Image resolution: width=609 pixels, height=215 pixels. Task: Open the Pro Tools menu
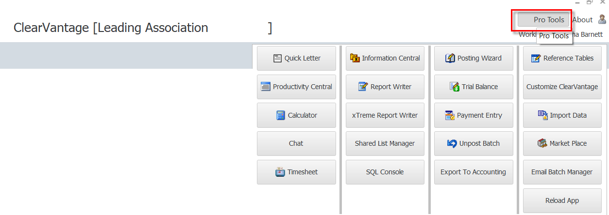click(543, 20)
